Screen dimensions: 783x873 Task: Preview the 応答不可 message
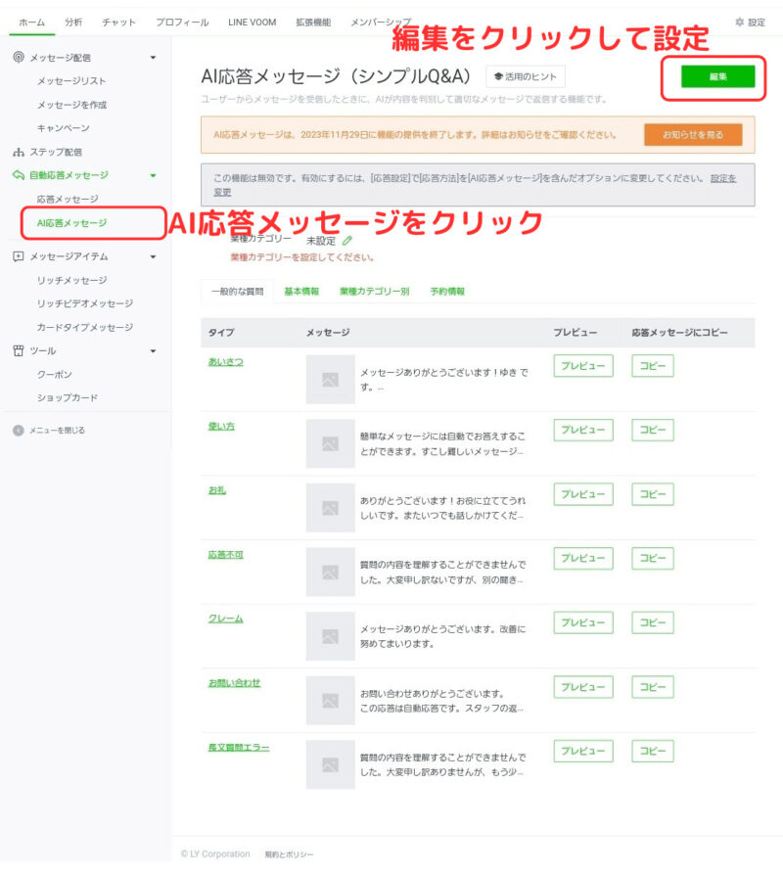(x=583, y=559)
